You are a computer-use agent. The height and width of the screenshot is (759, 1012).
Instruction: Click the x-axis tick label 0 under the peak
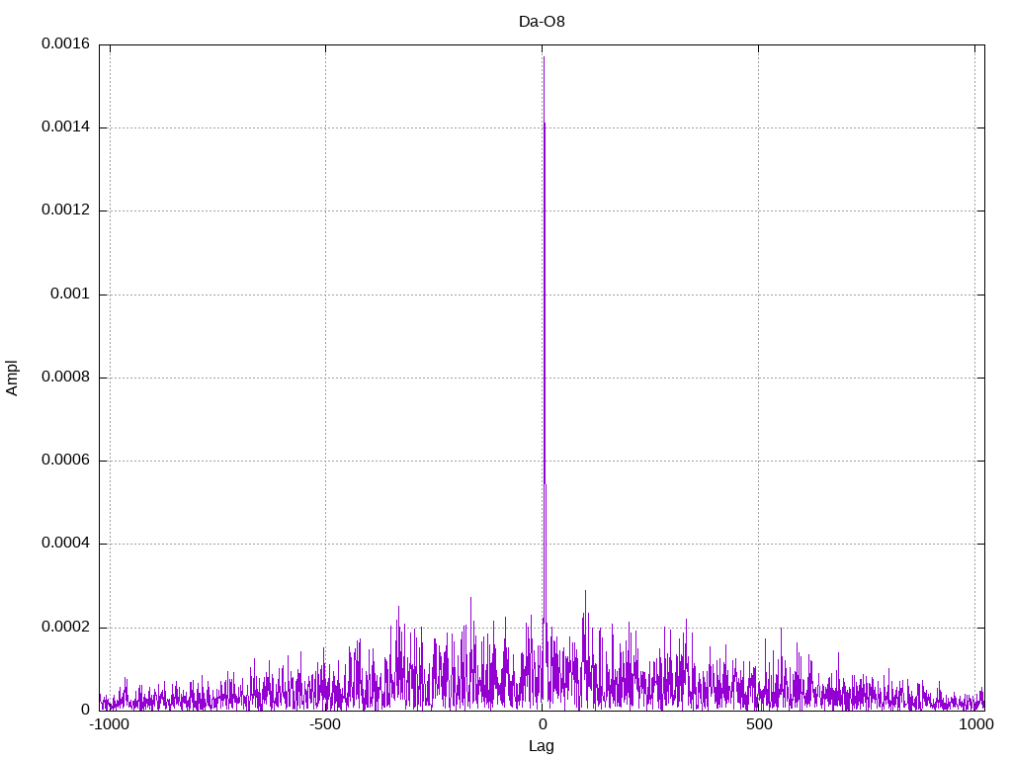(x=543, y=725)
